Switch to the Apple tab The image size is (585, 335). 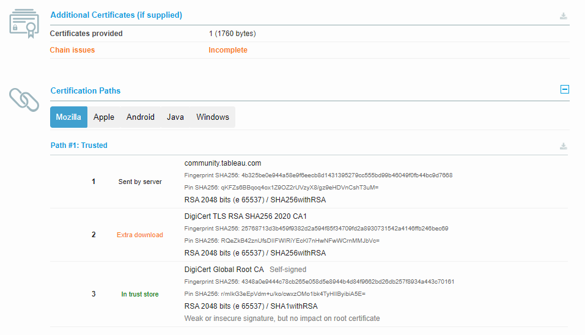click(104, 117)
